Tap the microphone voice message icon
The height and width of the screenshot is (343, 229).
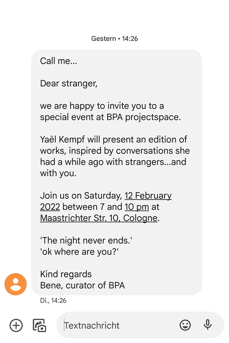208,325
